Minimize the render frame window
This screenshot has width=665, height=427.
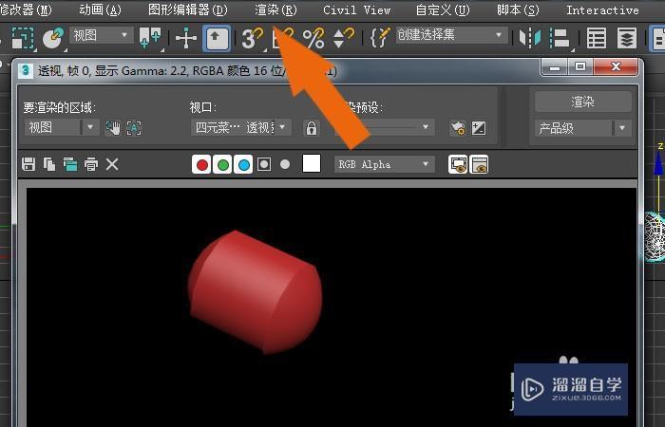(554, 67)
